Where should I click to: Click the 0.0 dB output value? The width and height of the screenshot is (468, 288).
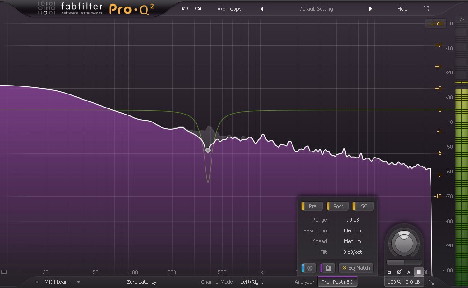[x=413, y=282]
